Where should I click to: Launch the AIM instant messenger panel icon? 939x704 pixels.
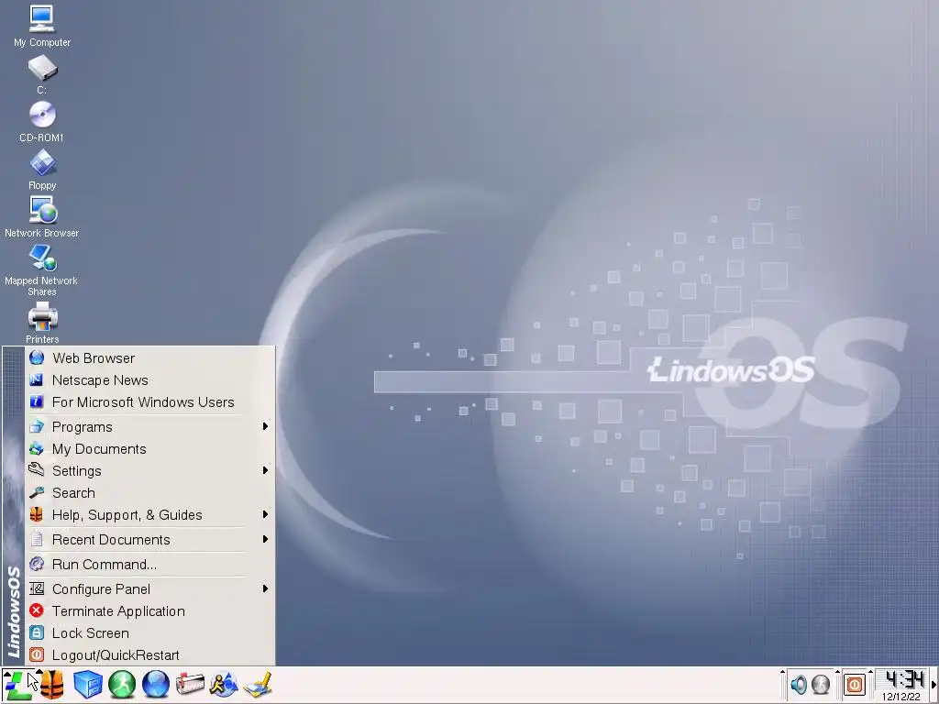[x=224, y=685]
